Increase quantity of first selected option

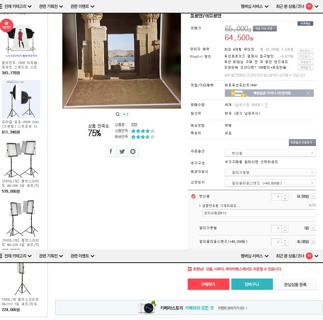[285, 195]
